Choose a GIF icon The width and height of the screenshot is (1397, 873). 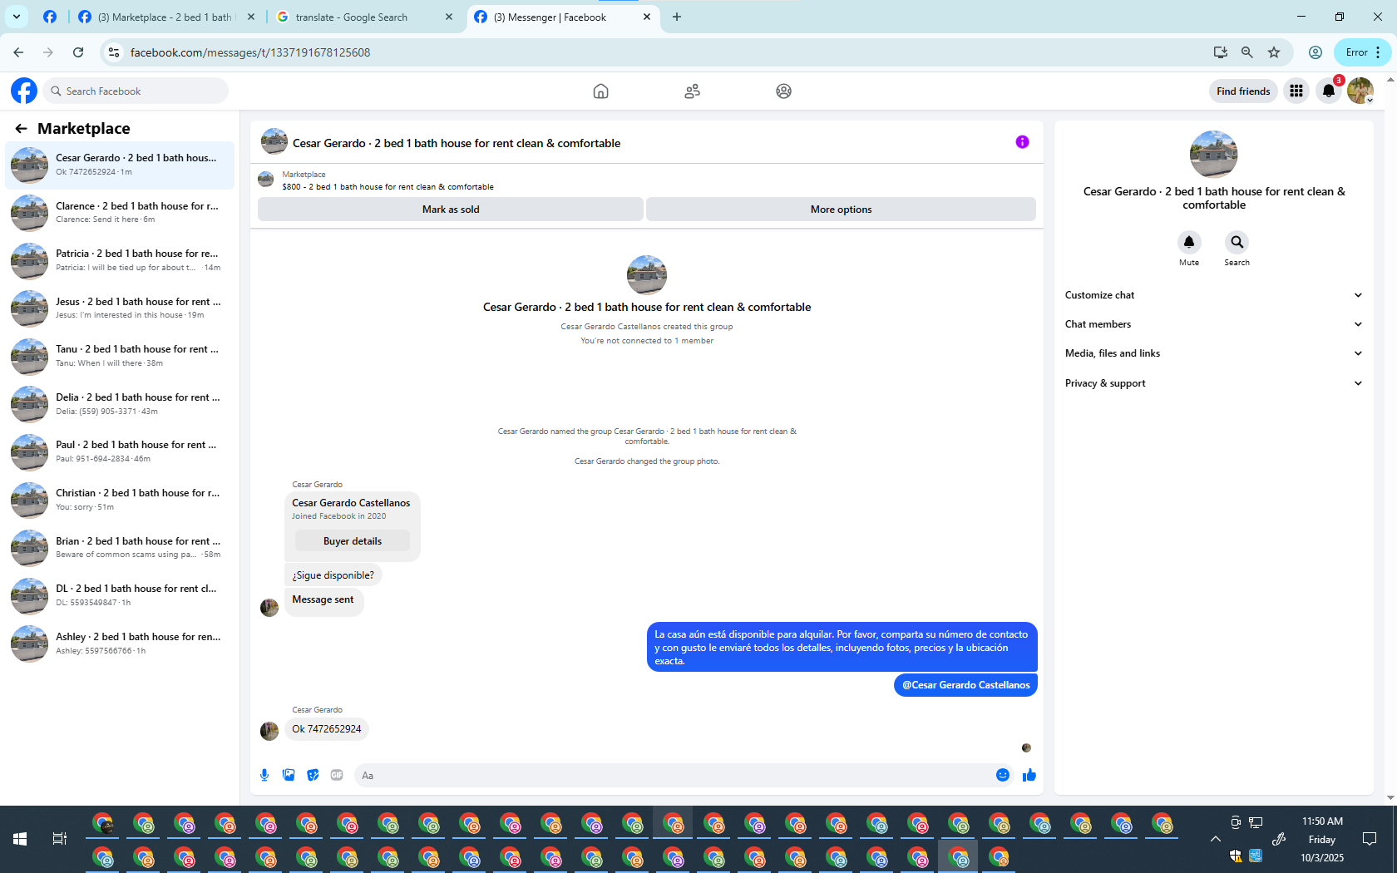[337, 775]
